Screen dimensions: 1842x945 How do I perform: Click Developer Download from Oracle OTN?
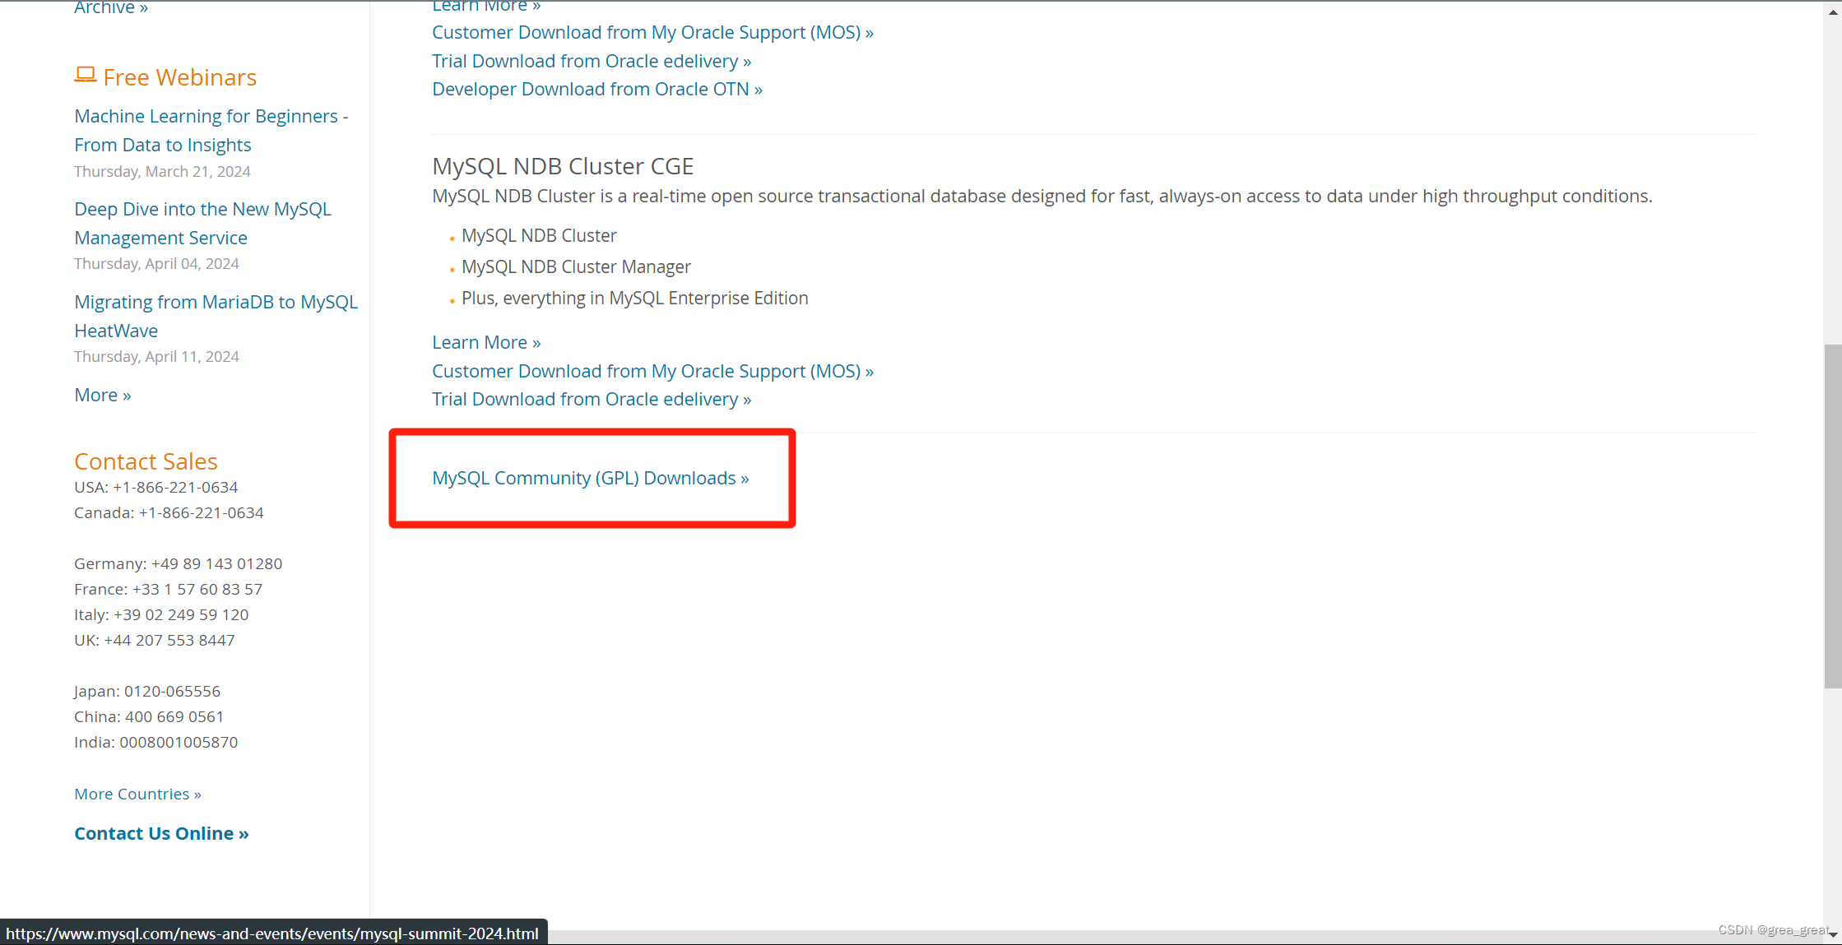pos(596,88)
